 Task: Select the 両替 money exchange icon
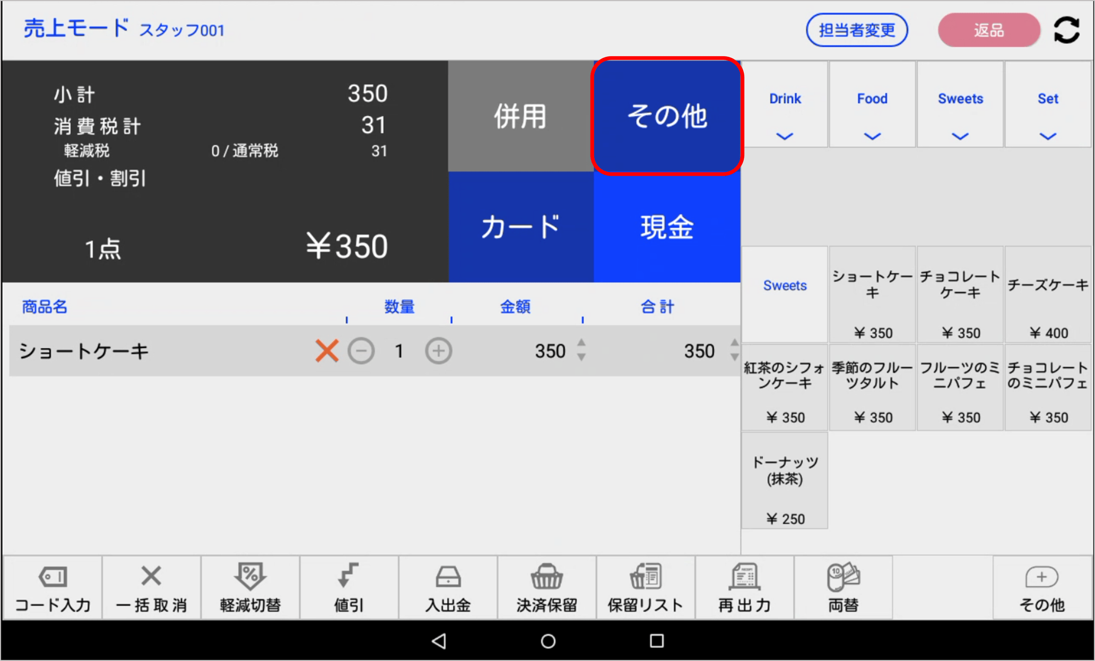click(x=842, y=587)
